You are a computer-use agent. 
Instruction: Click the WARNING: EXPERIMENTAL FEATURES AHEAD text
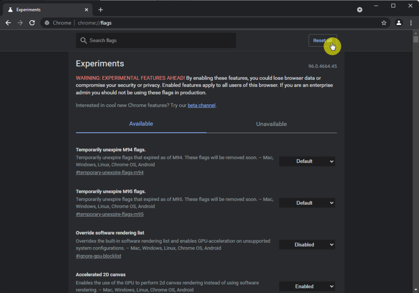[x=130, y=78]
